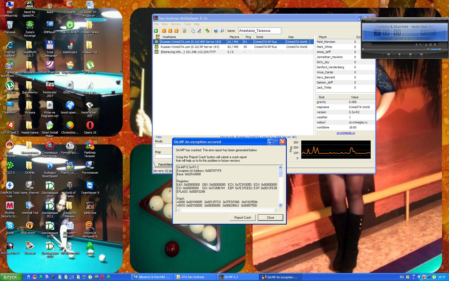Screen dimensions: 449x281
Task: Select the 151.248.113.224:7777 server row
Action: pos(233,52)
